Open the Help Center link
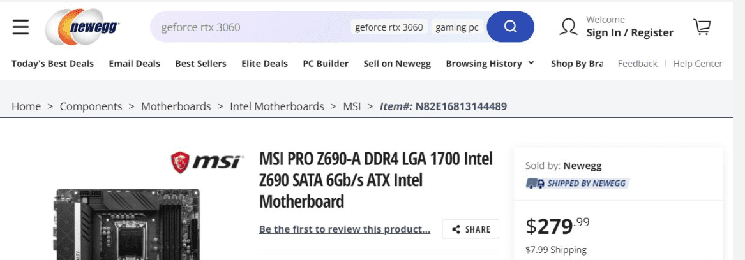The width and height of the screenshot is (745, 260). pos(698,64)
